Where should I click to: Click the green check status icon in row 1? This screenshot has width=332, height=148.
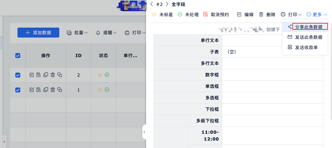[107, 90]
